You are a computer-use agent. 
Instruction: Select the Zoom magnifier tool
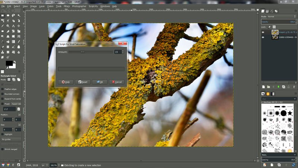[x=8, y=26]
